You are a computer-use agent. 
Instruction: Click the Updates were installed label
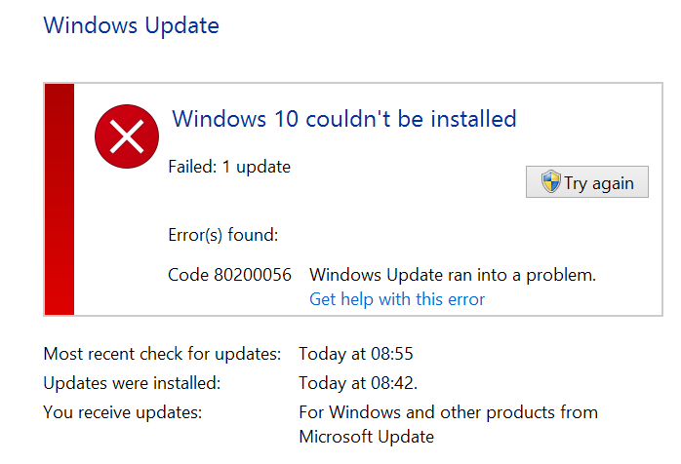click(x=132, y=383)
